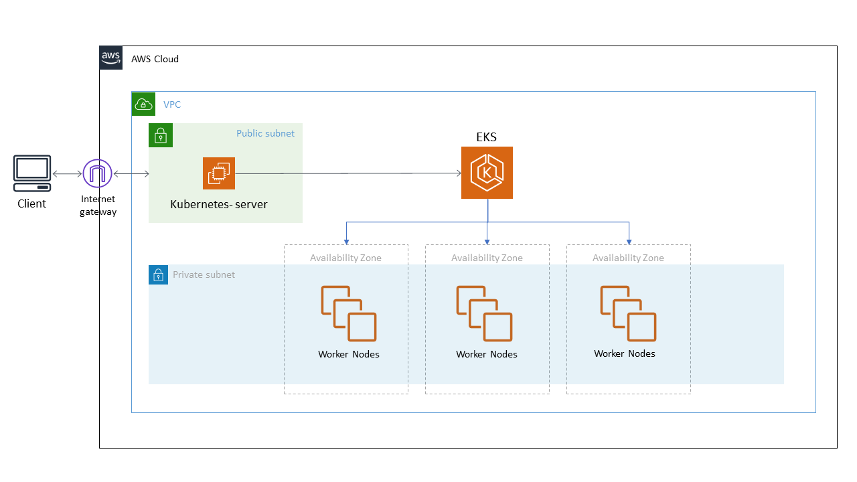Click the EKS Kubernetes service icon

[x=487, y=173]
